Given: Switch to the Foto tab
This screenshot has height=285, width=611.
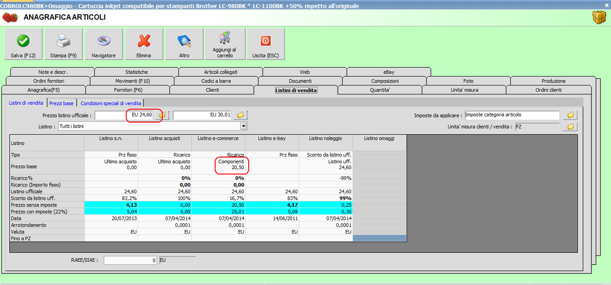Looking at the screenshot, I should coord(469,81).
